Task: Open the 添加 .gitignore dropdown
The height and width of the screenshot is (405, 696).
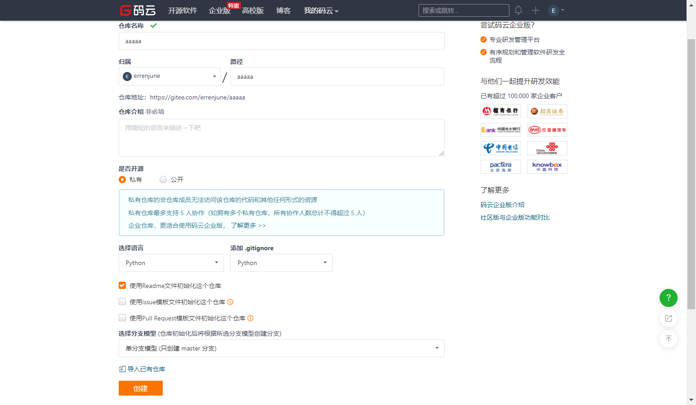Action: pyautogui.click(x=281, y=262)
